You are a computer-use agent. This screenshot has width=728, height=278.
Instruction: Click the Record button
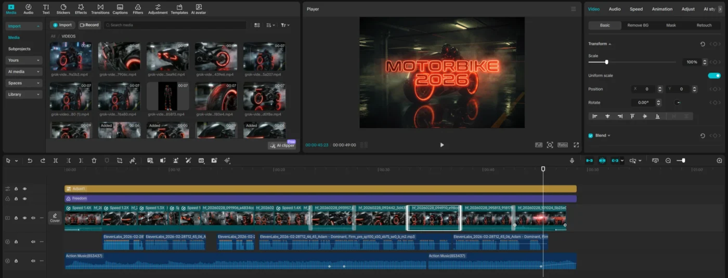89,25
